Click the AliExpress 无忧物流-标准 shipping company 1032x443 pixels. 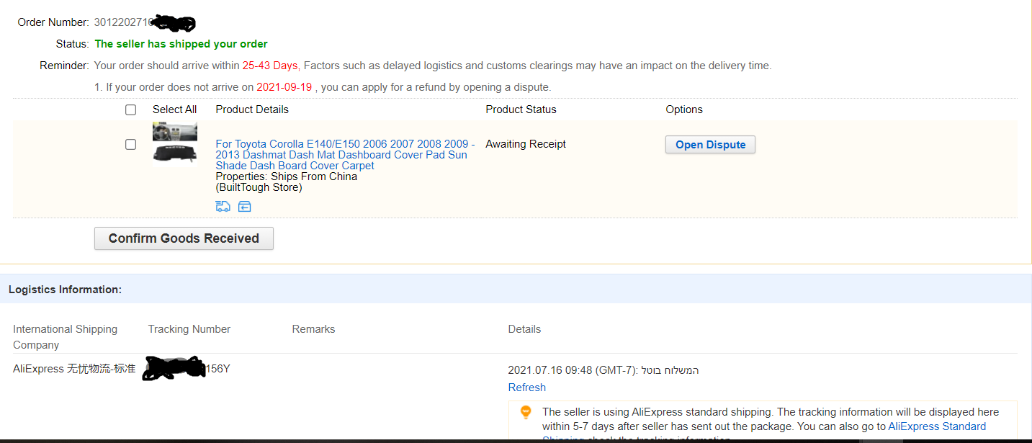(x=74, y=369)
